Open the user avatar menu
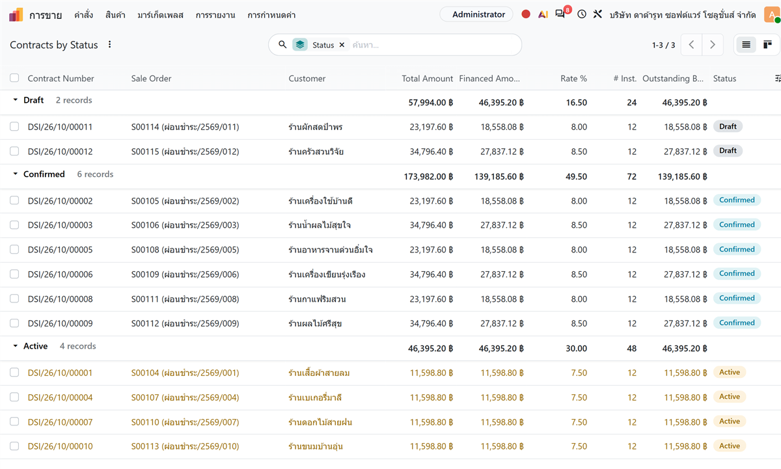This screenshot has height=469, width=781. click(x=772, y=14)
